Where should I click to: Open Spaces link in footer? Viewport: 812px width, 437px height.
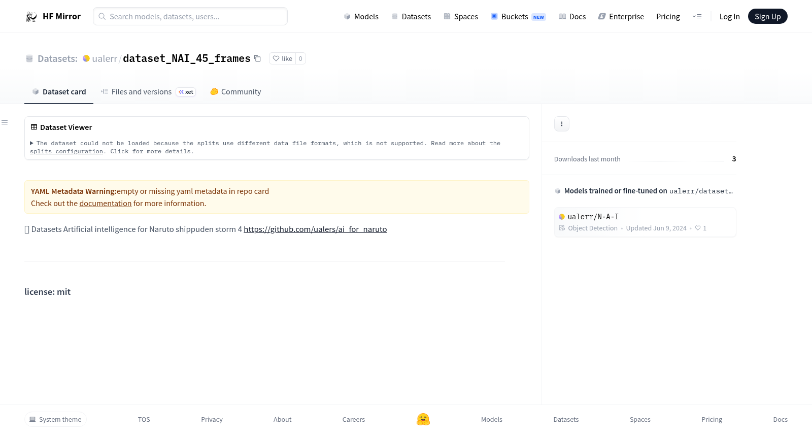pos(640,420)
